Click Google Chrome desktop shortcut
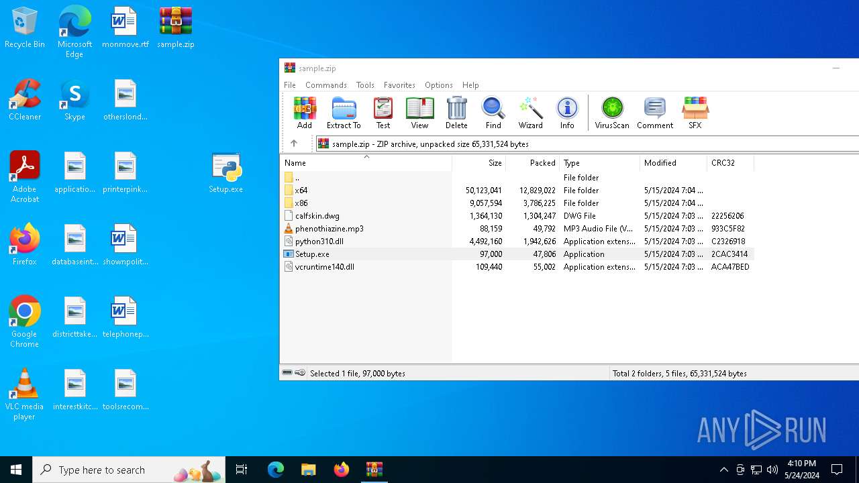Viewport: 859px width, 483px height. tap(25, 322)
